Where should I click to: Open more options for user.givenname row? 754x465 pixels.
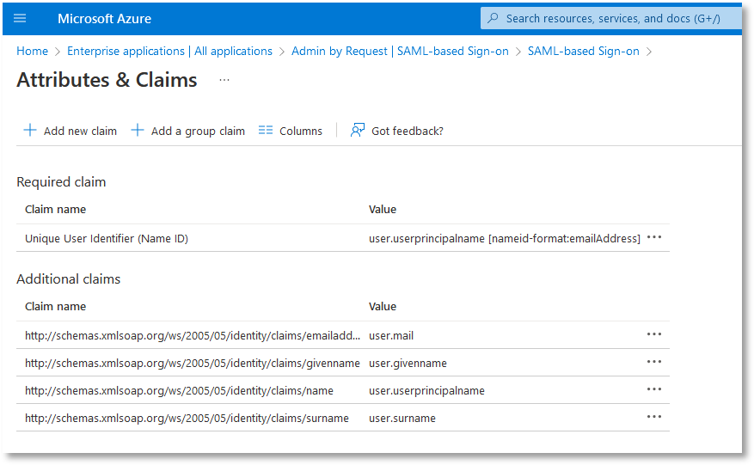[654, 362]
